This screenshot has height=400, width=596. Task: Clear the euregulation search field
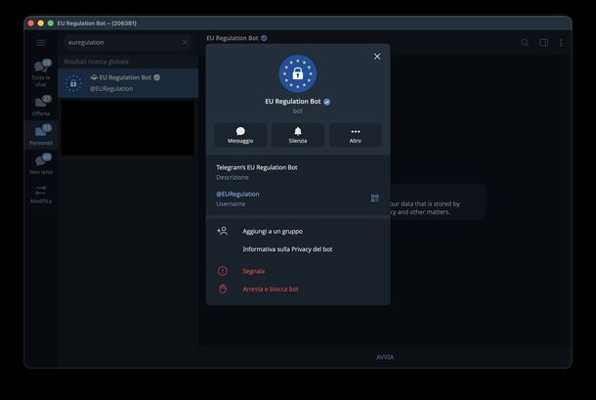pyautogui.click(x=185, y=43)
